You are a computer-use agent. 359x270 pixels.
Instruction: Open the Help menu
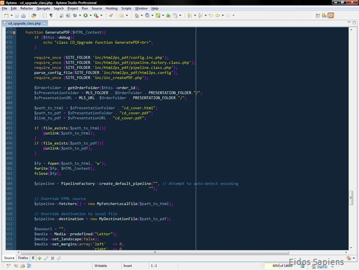[x=155, y=8]
